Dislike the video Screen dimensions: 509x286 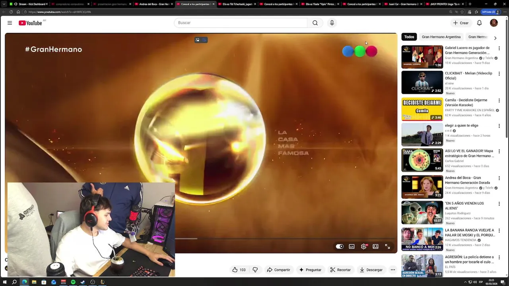pos(255,270)
